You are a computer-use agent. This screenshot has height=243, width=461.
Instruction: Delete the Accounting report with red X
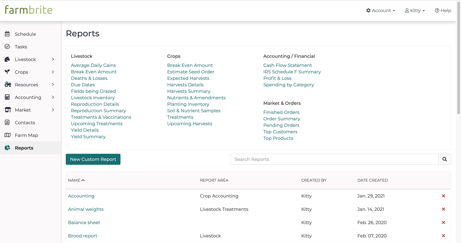(x=444, y=196)
